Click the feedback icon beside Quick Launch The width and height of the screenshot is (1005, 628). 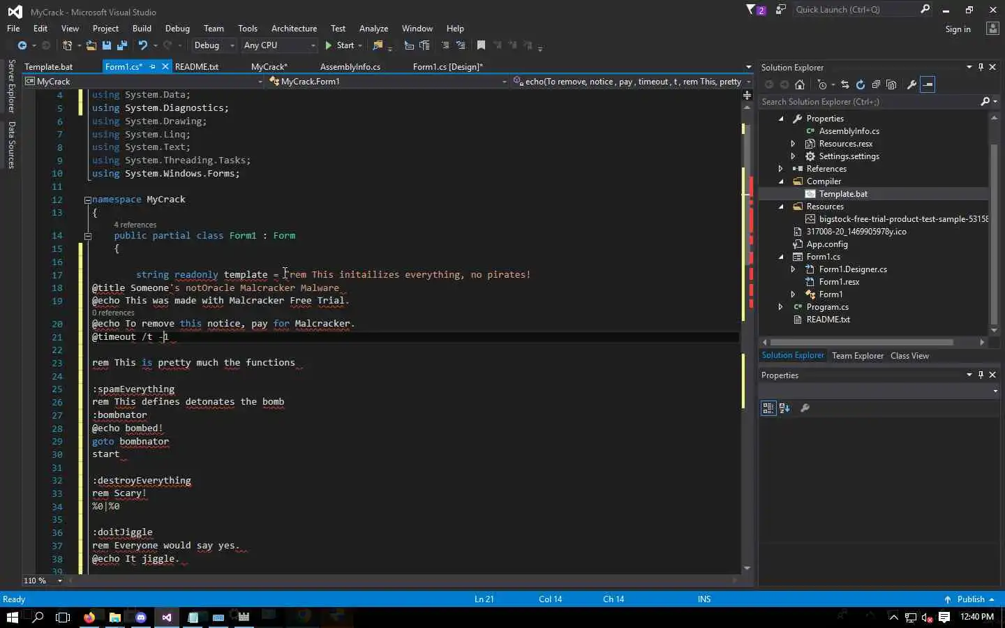pos(781,10)
